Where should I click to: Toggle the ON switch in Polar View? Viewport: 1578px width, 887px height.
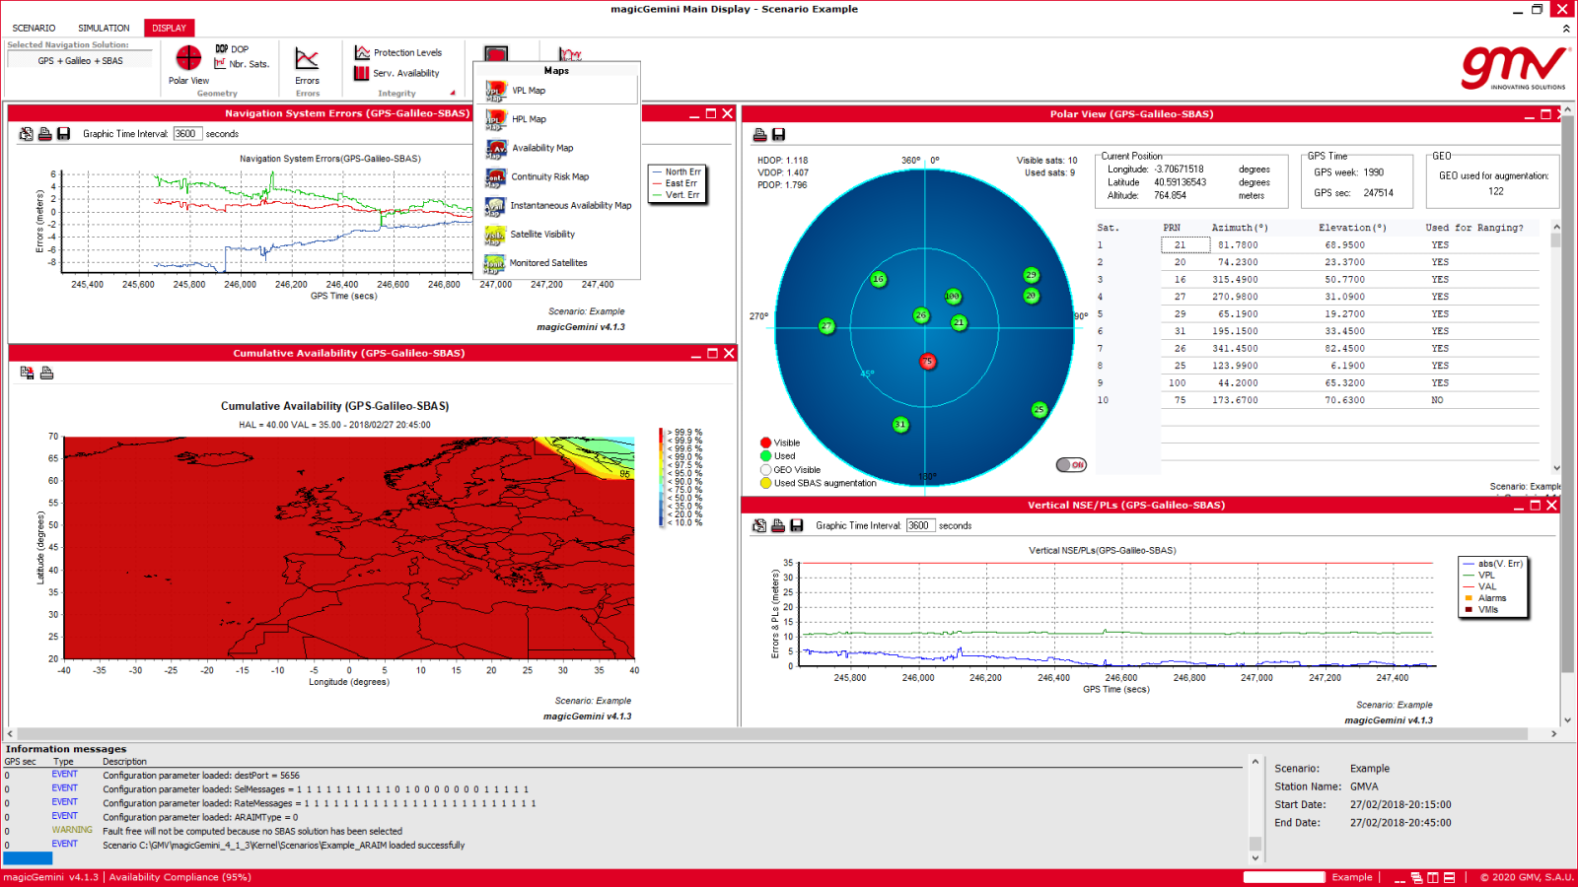click(x=1071, y=464)
